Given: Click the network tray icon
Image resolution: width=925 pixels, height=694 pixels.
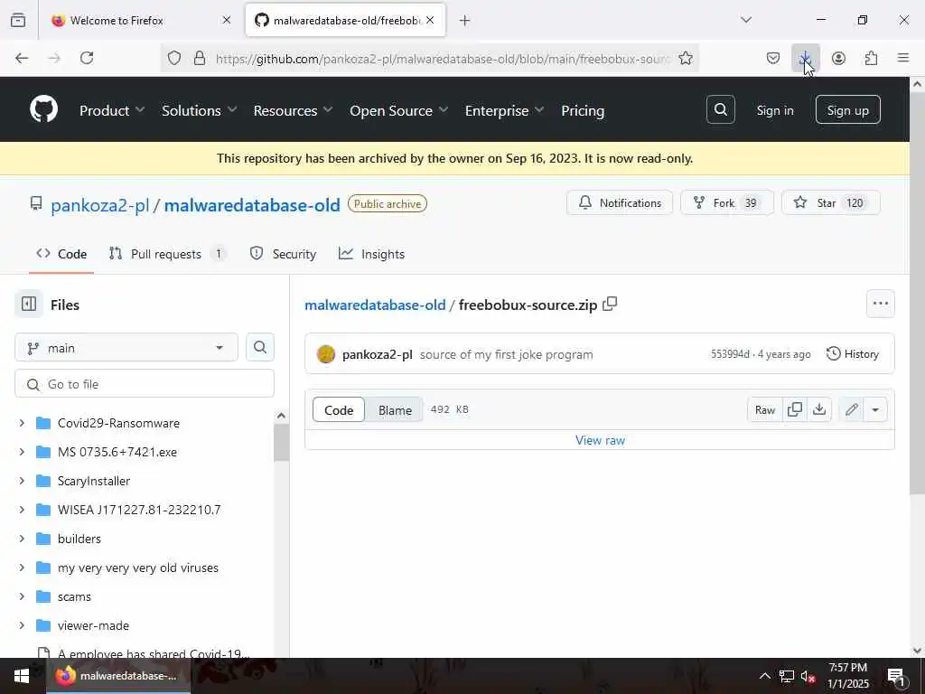Looking at the screenshot, I should click(787, 676).
